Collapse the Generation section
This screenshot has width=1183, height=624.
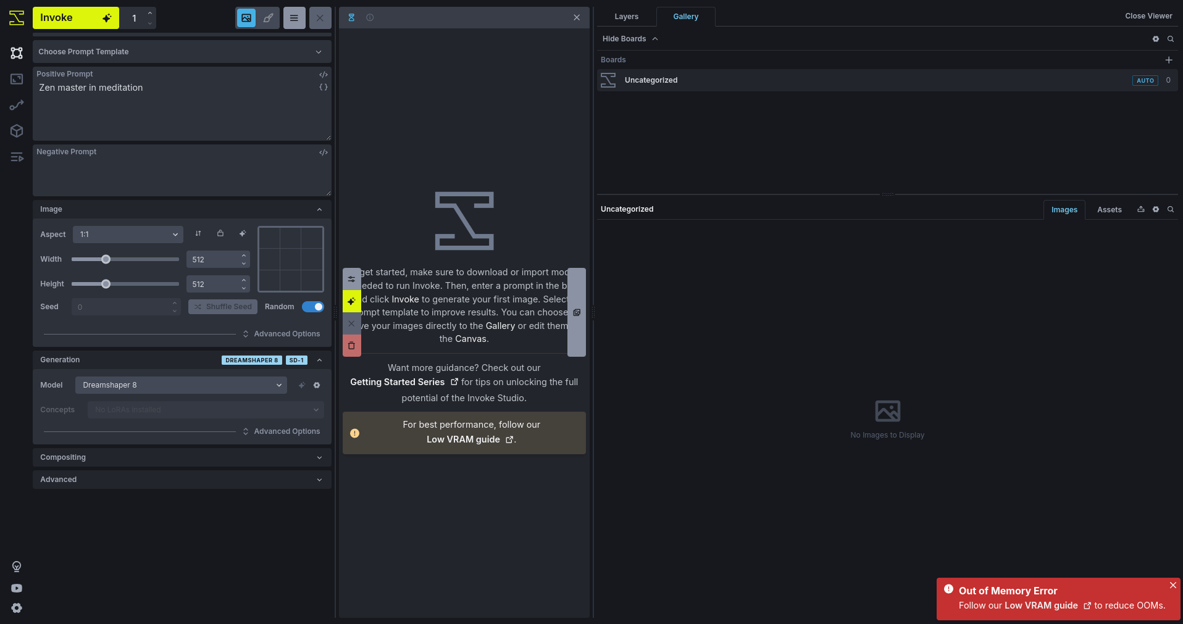(182, 360)
